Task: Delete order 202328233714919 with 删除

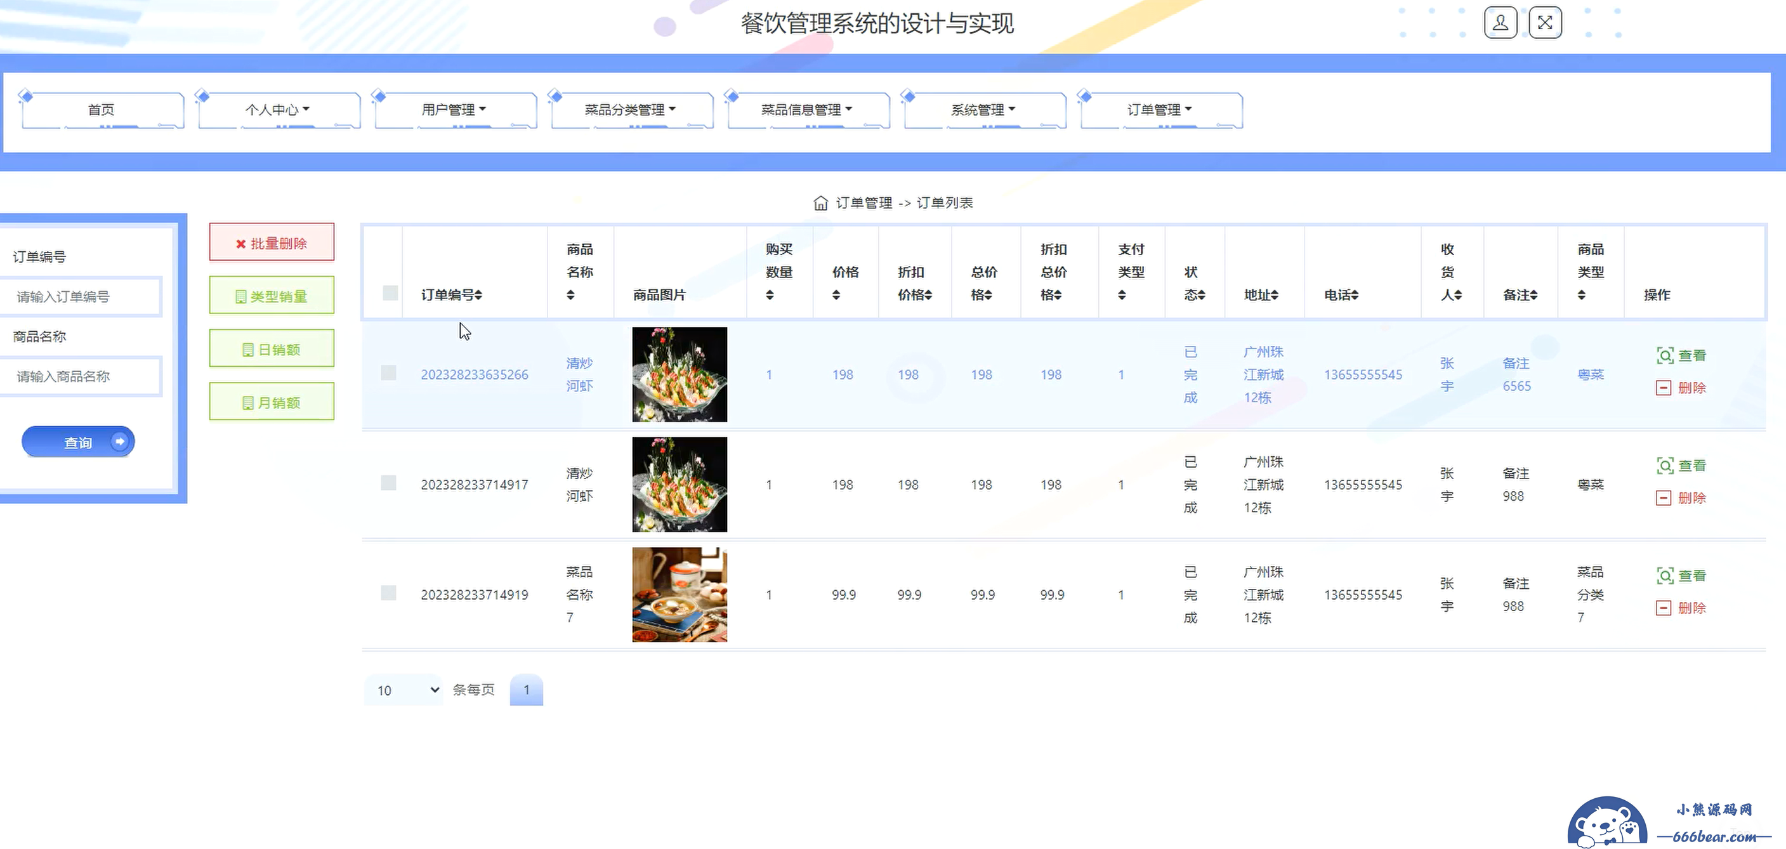Action: [1681, 609]
